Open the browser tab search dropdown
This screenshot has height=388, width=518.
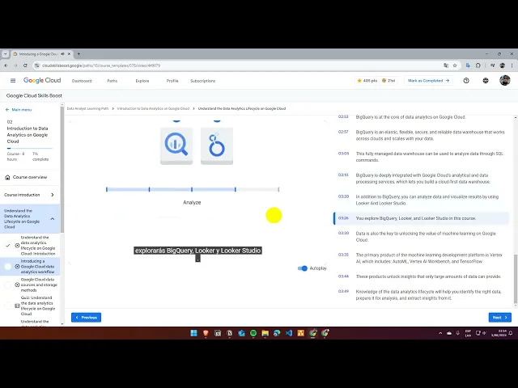tap(6, 54)
